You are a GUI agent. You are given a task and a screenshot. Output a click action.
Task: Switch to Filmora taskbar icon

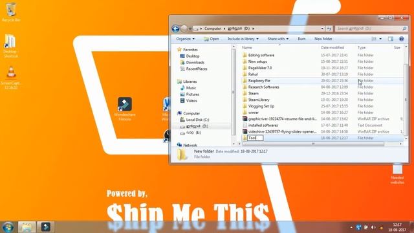(45, 227)
